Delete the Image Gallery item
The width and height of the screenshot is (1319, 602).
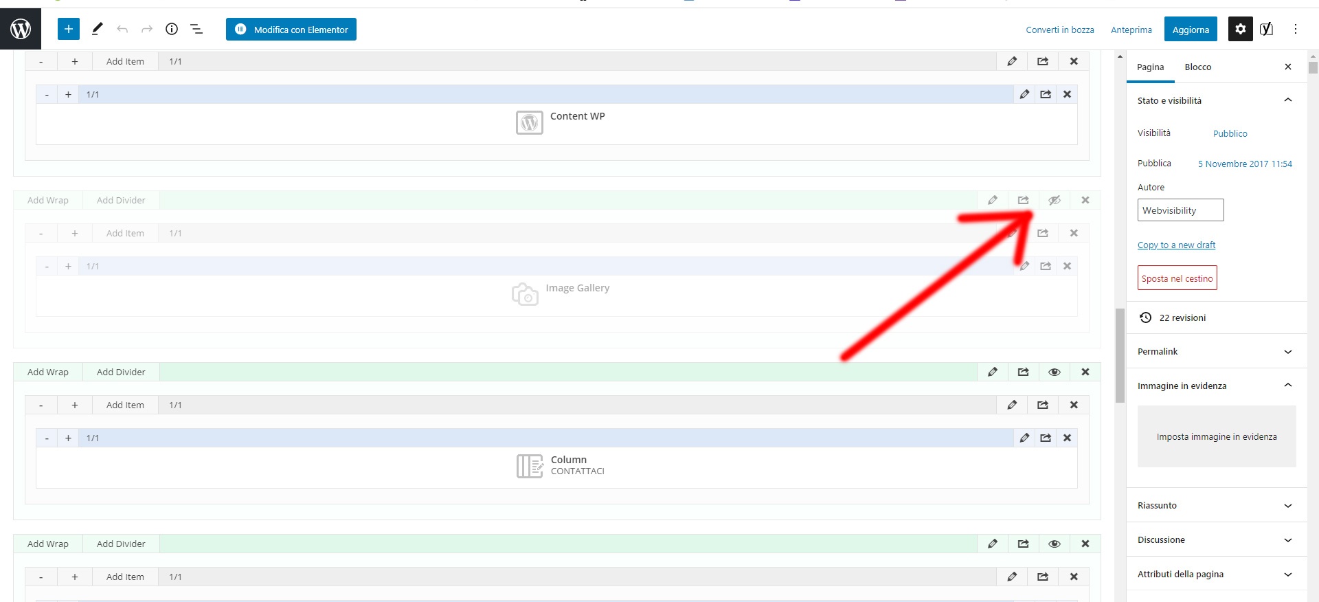point(1067,266)
